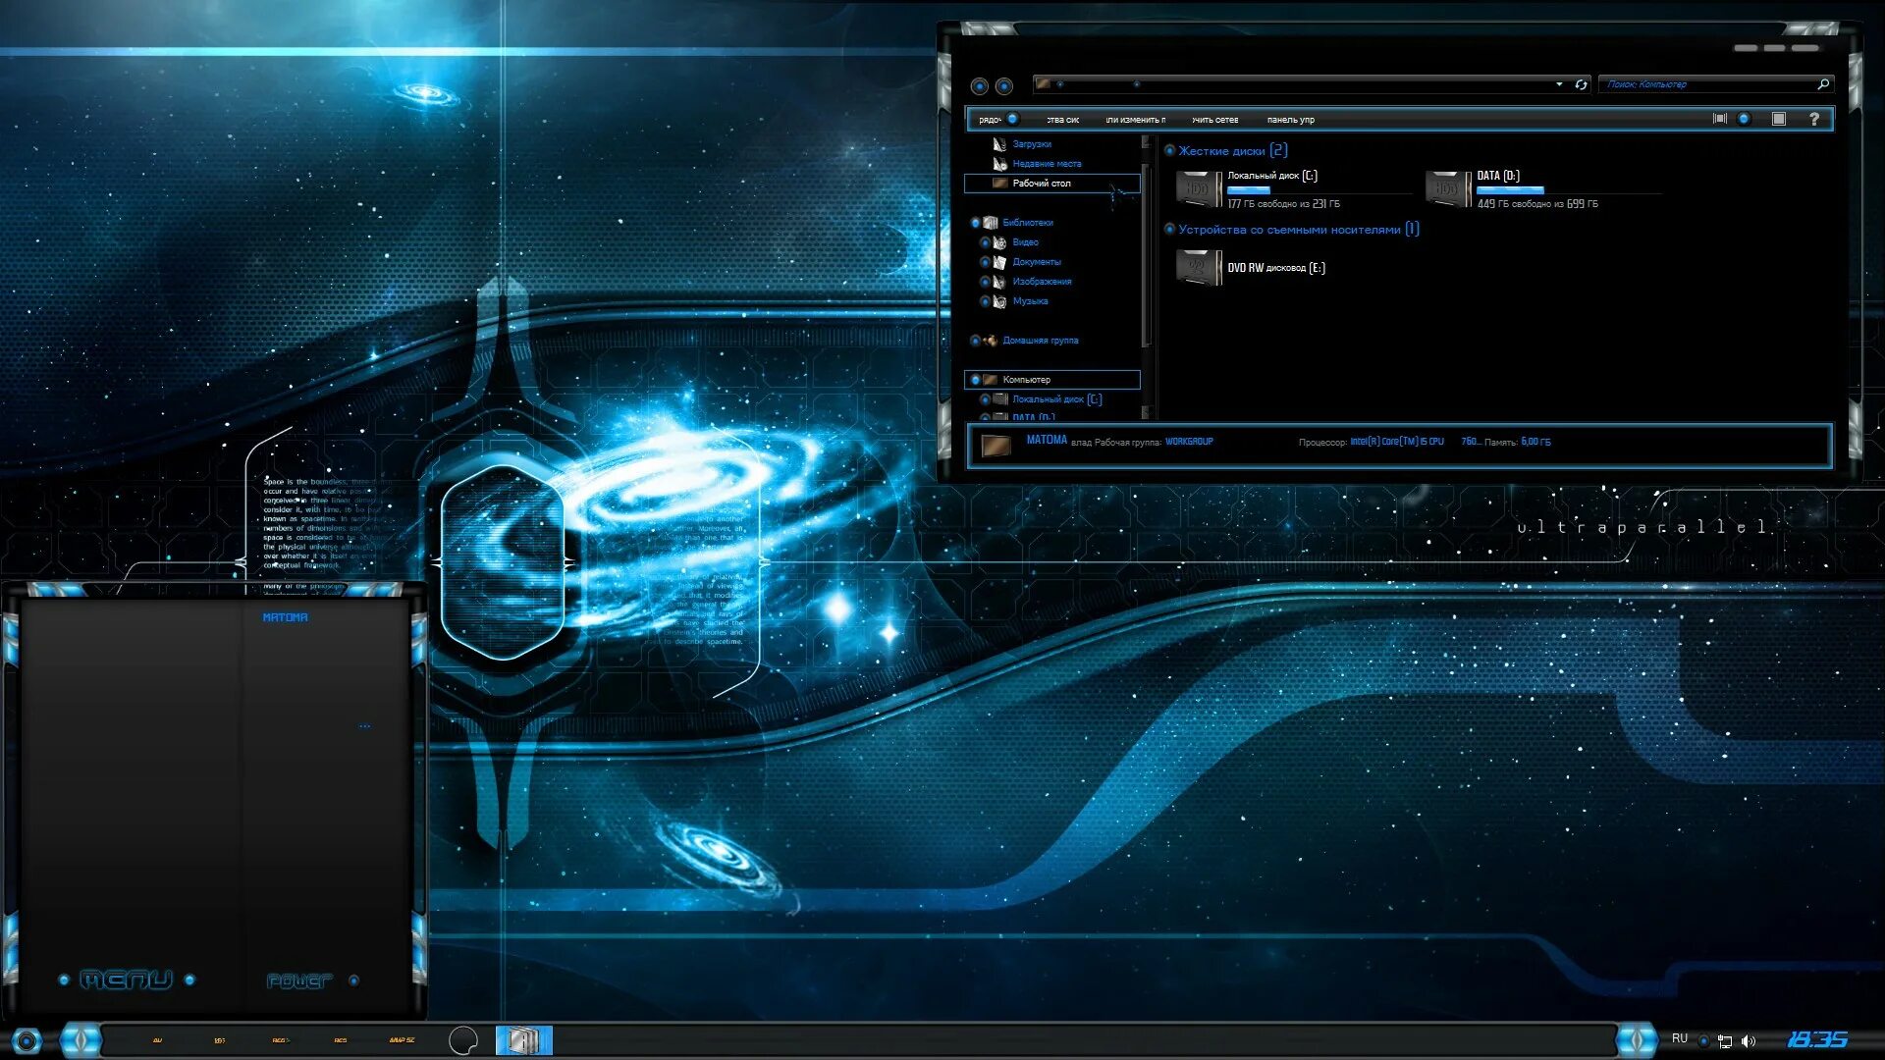Open the Упорядочить menu in command bar
The image size is (1885, 1060).
tap(998, 120)
